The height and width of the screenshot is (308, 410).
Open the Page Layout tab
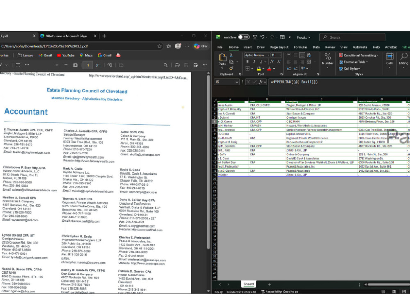279,47
